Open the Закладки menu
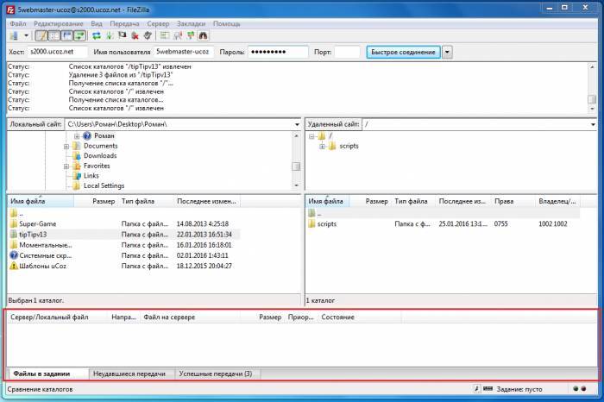 pos(191,24)
